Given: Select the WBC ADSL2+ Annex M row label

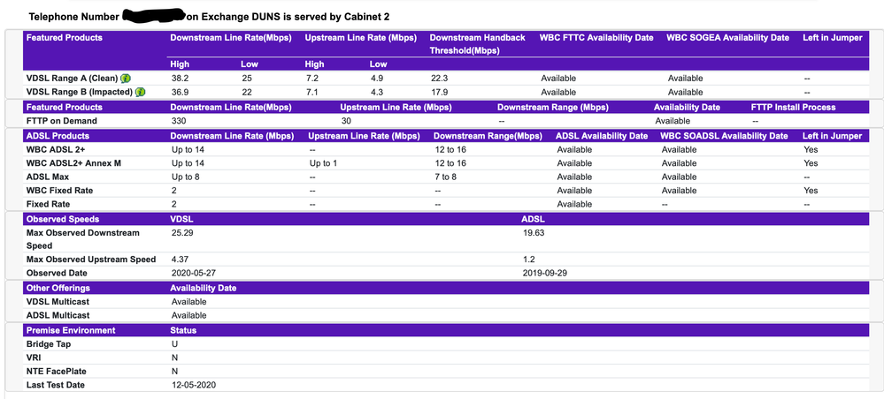Looking at the screenshot, I should [75, 163].
